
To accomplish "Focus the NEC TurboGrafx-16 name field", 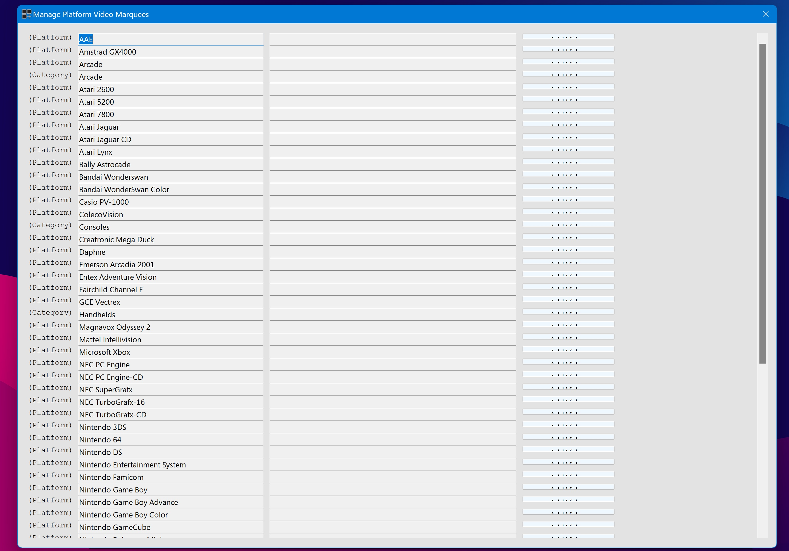I will [x=171, y=402].
